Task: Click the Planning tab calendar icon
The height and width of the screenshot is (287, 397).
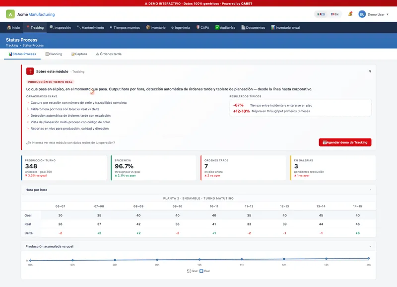Action: (47, 54)
